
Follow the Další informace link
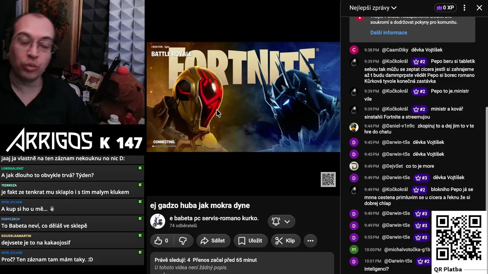coord(388,32)
